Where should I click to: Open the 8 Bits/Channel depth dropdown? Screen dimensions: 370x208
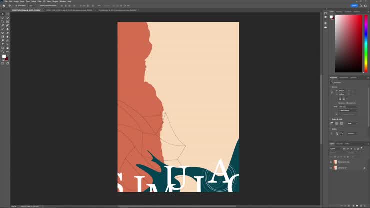pos(348,110)
